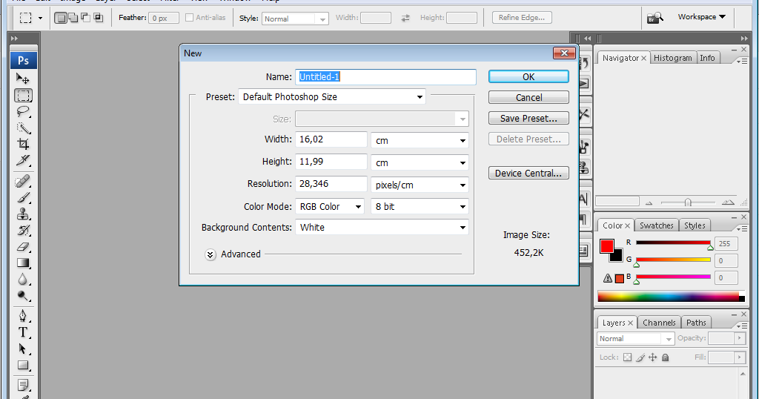
Task: Open the Style dropdown in options bar
Action: 295,19
